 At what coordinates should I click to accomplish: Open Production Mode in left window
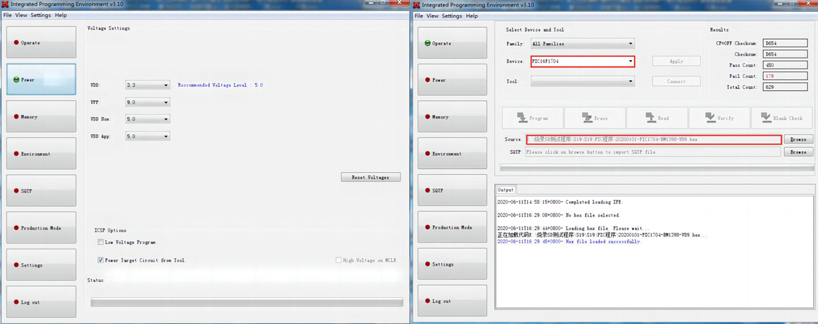point(41,228)
